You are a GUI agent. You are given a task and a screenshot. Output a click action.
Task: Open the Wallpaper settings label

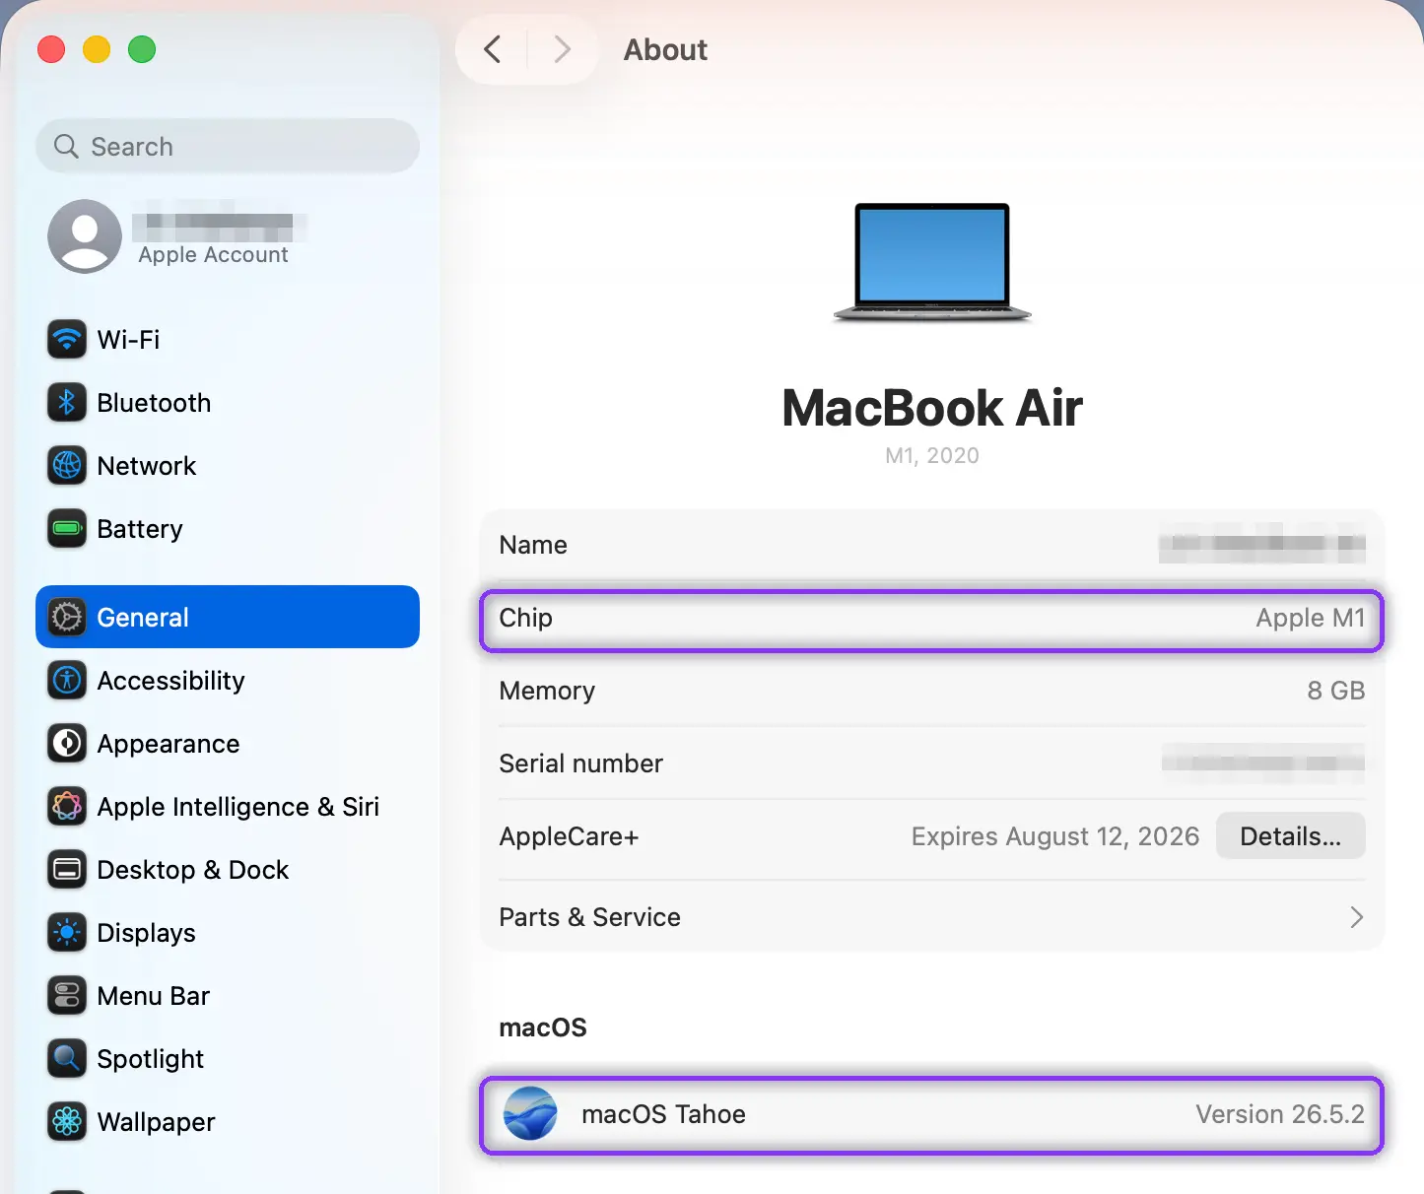click(x=156, y=1122)
